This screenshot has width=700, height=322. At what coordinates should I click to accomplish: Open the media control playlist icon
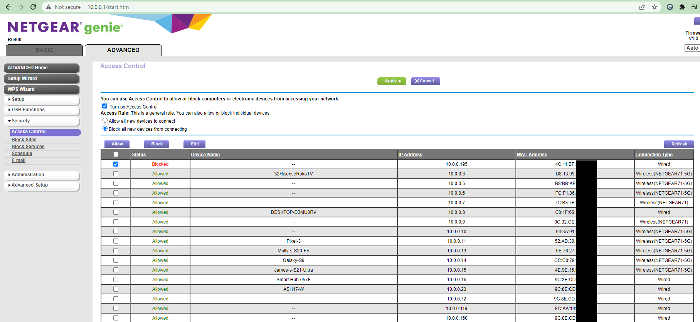[x=694, y=7]
